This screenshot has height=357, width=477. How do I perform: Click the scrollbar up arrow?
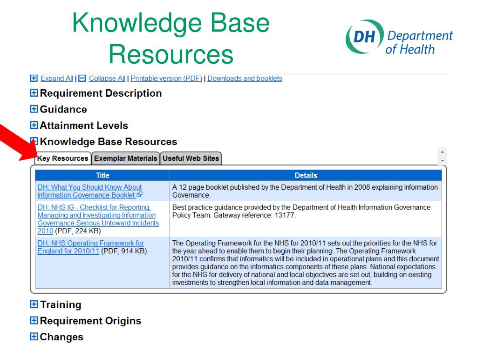tap(443, 152)
